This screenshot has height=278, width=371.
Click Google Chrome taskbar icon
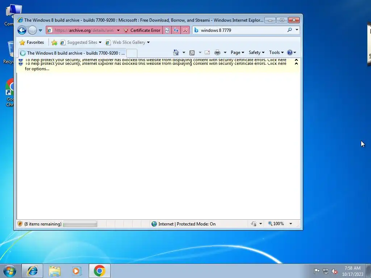click(99, 271)
